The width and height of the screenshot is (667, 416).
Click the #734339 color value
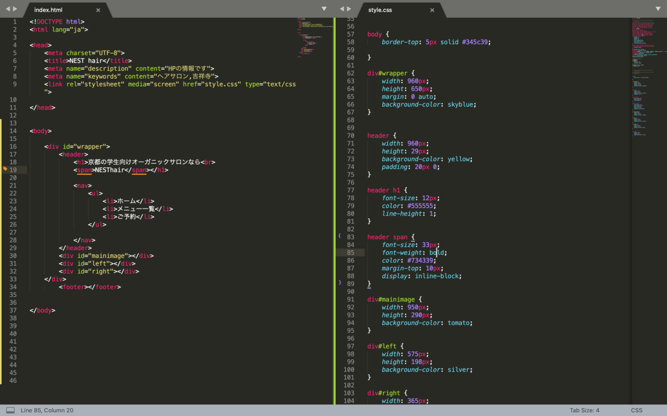(x=420, y=260)
